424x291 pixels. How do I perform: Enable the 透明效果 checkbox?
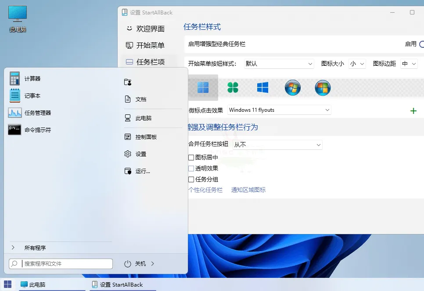(x=191, y=167)
